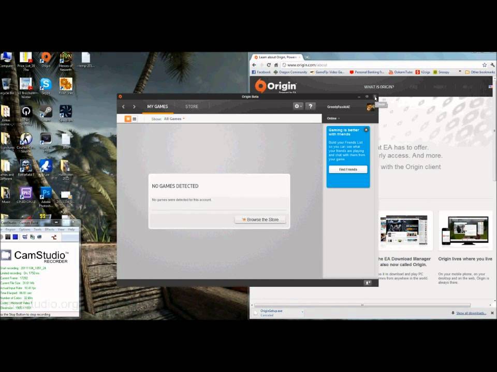Viewport: 497px width, 372px height.
Task: Open the Steam desktop shortcut
Action: coord(46,114)
